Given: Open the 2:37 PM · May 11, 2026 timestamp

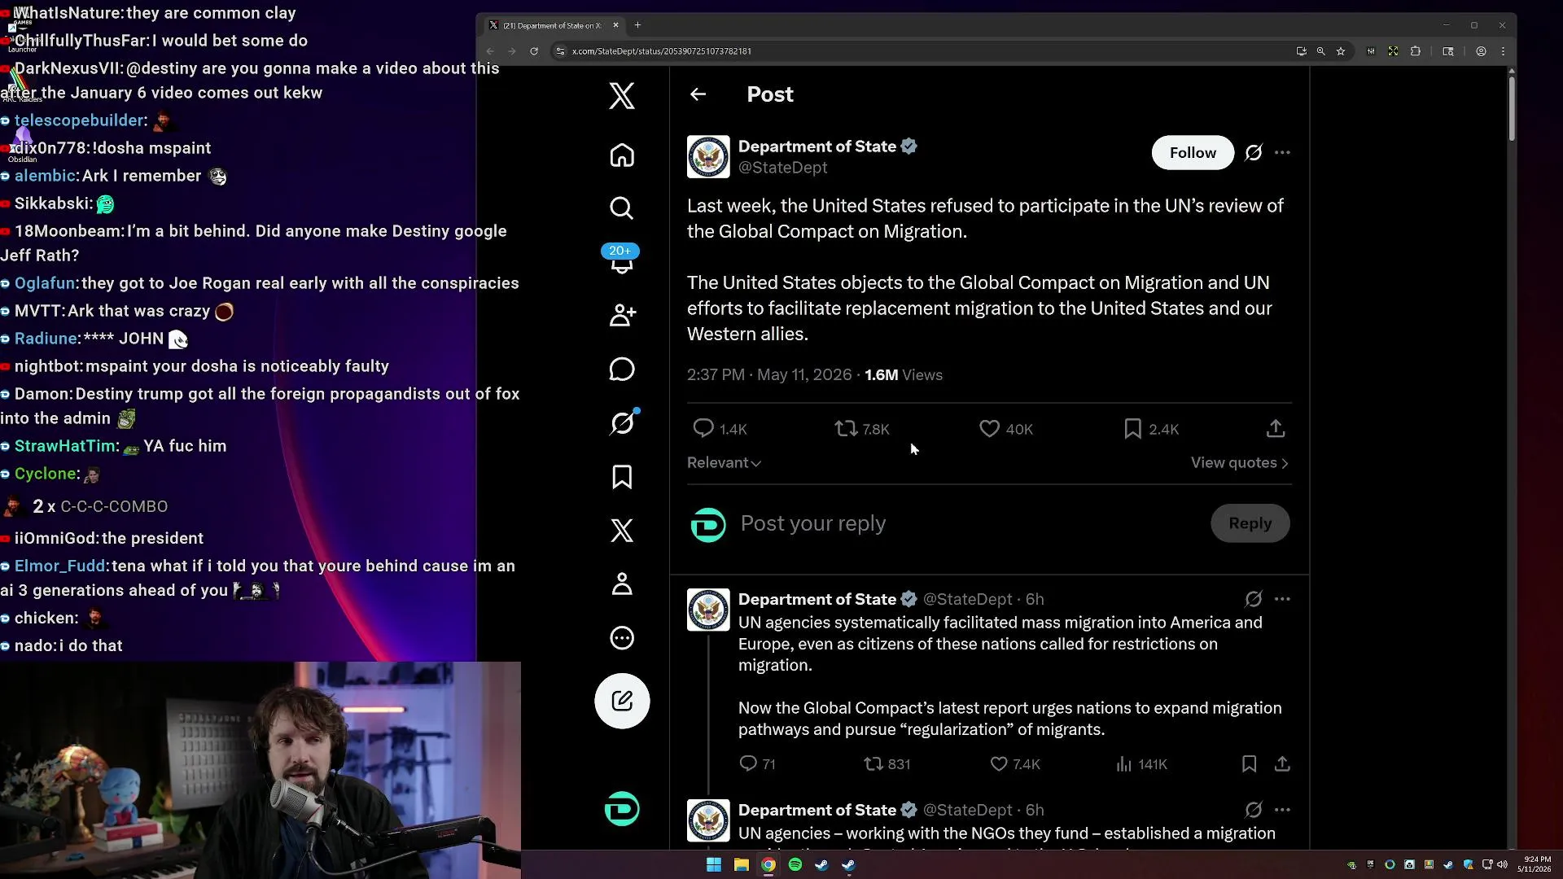Looking at the screenshot, I should coord(769,375).
